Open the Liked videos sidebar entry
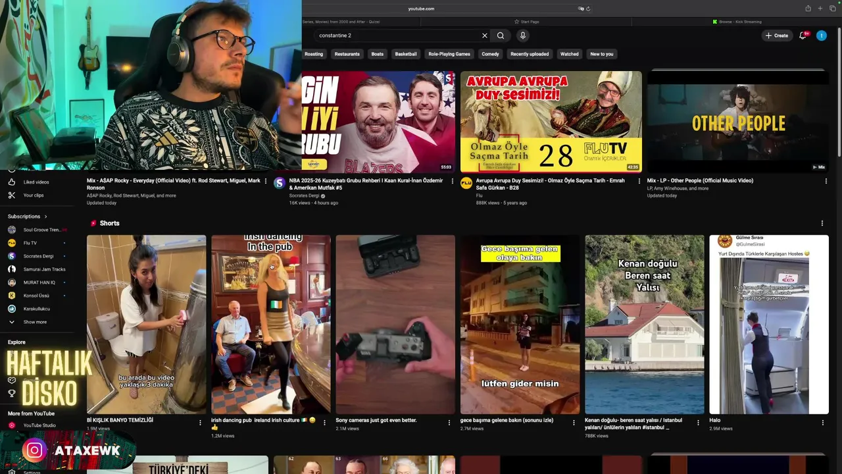 click(x=36, y=182)
